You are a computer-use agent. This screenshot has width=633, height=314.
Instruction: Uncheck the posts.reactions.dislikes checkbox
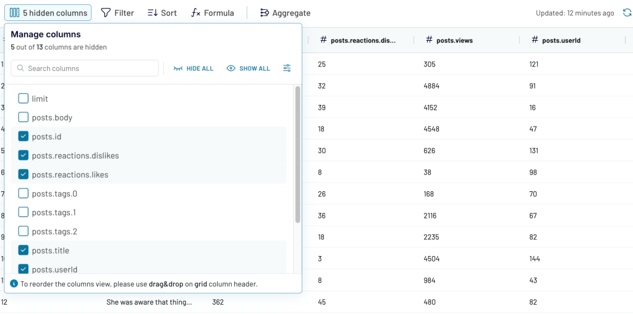click(23, 155)
